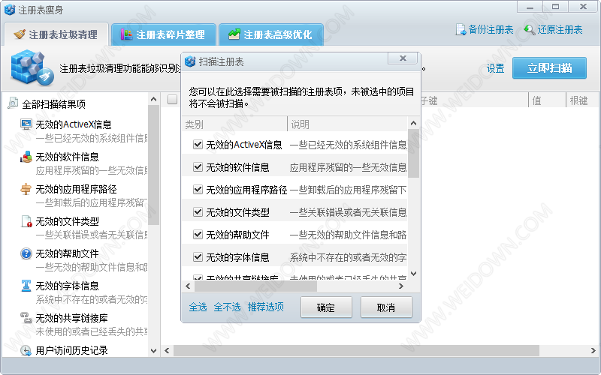Minimize the 注册表瘦身 window
Viewport: 601px width, 375px height.
click(x=530, y=7)
